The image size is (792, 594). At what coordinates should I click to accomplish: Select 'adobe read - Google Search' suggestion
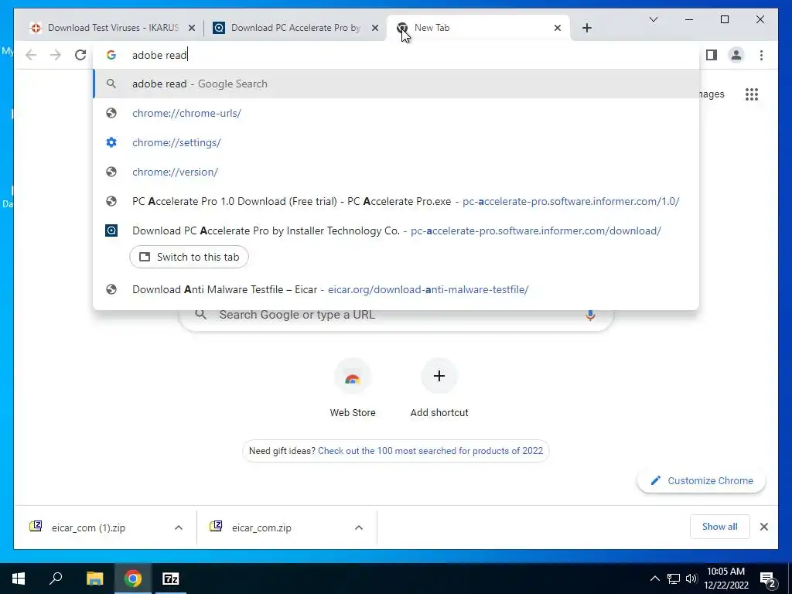pos(396,84)
